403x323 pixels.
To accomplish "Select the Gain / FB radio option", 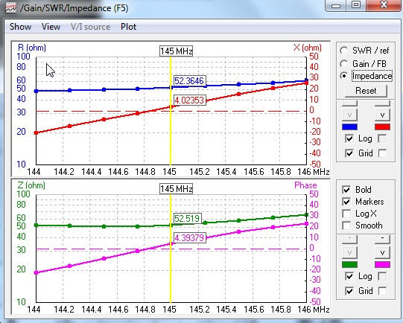I will click(x=344, y=63).
